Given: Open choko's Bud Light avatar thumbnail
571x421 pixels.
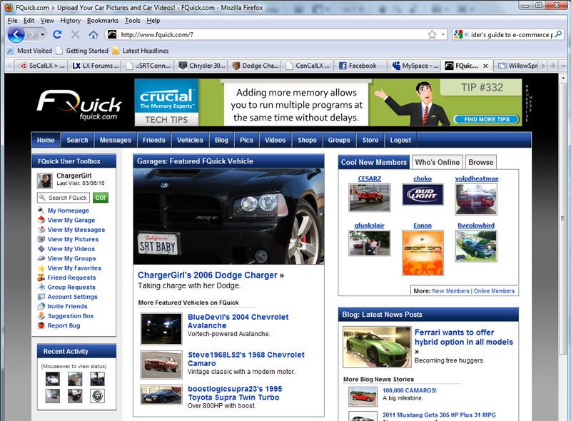Looking at the screenshot, I should tap(423, 195).
